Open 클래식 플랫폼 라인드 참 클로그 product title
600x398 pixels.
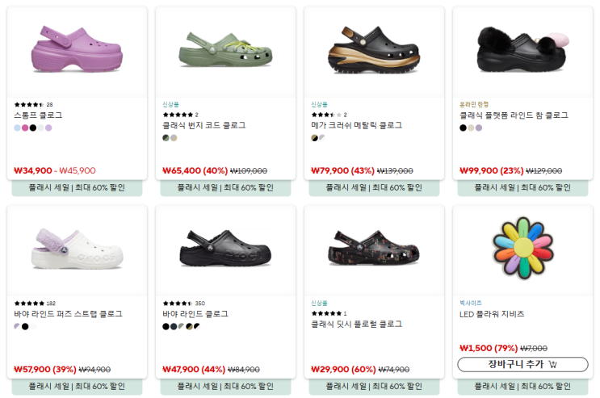[514, 115]
